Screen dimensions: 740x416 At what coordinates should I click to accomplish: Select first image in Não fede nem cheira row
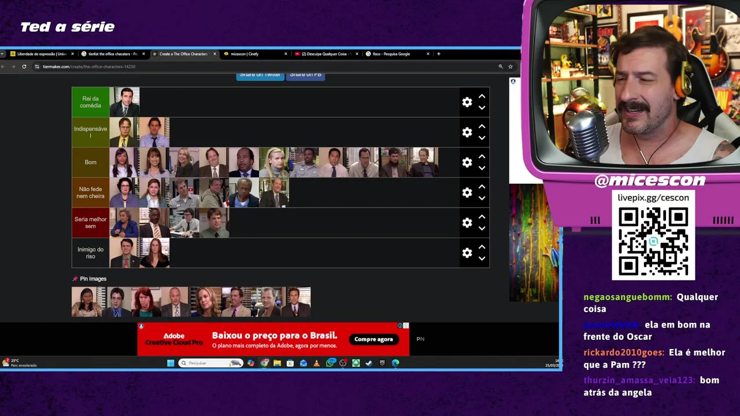[125, 192]
